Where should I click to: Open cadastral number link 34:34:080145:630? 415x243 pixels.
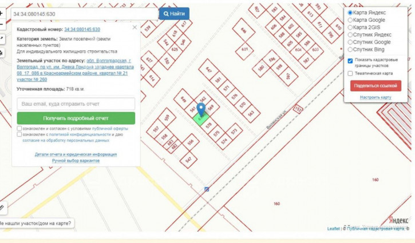82,29
